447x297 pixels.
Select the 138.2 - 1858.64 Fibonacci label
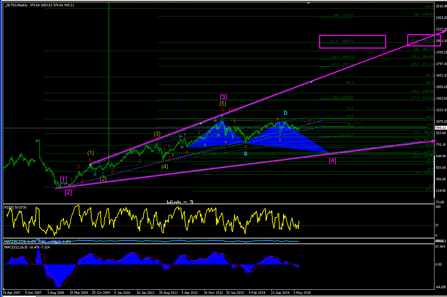343,57
